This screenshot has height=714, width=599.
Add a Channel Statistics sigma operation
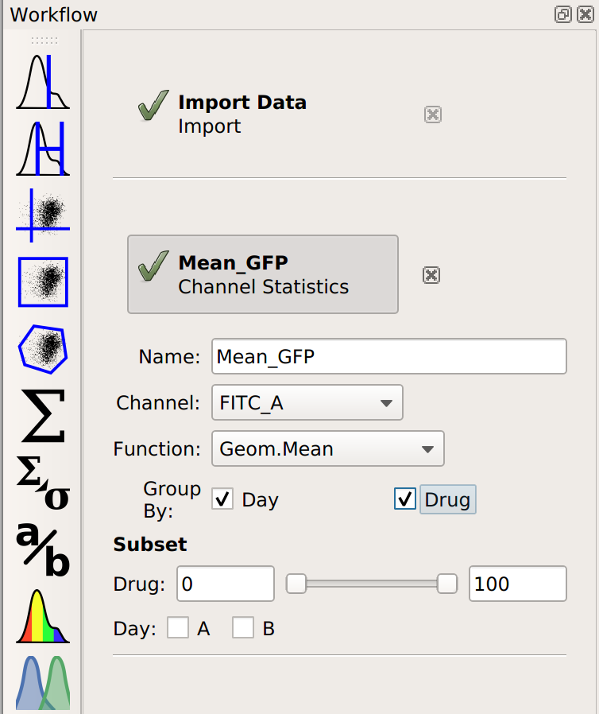coord(43,416)
